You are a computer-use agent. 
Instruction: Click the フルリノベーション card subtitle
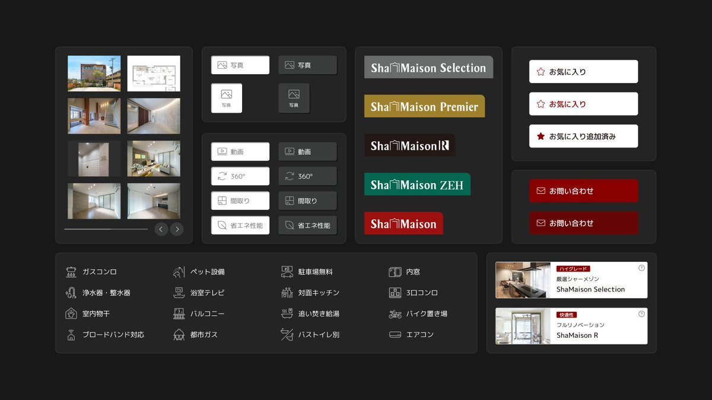(580, 325)
